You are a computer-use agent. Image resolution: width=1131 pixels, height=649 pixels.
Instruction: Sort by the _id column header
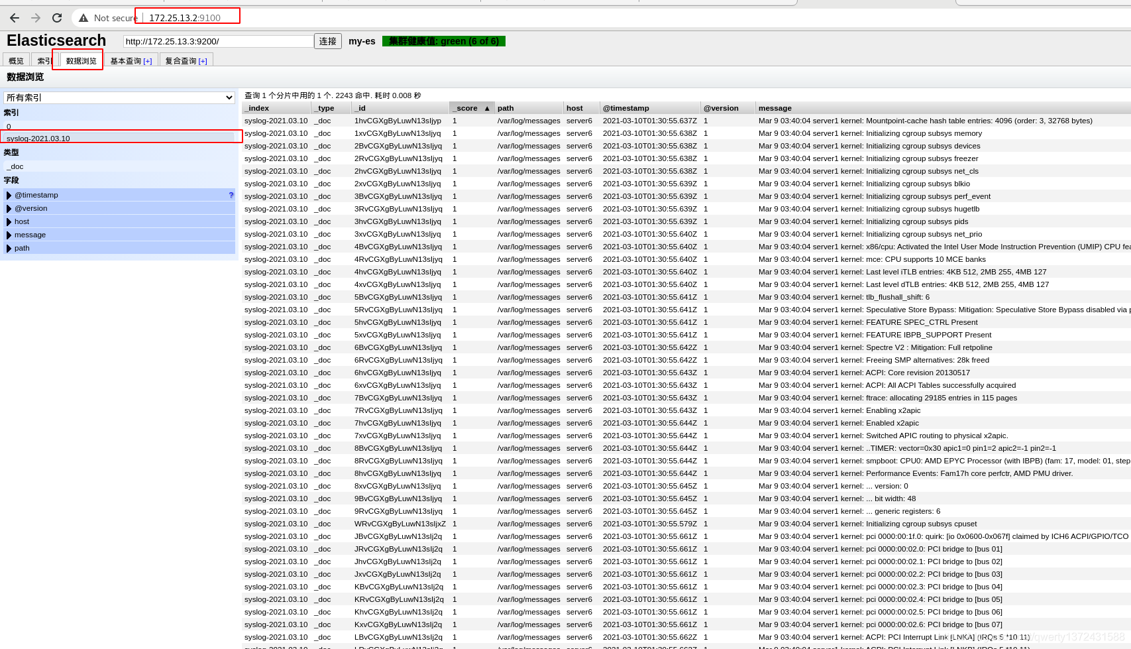pos(400,108)
